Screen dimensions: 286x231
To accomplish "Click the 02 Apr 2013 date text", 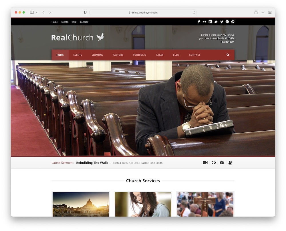I will coord(132,163).
